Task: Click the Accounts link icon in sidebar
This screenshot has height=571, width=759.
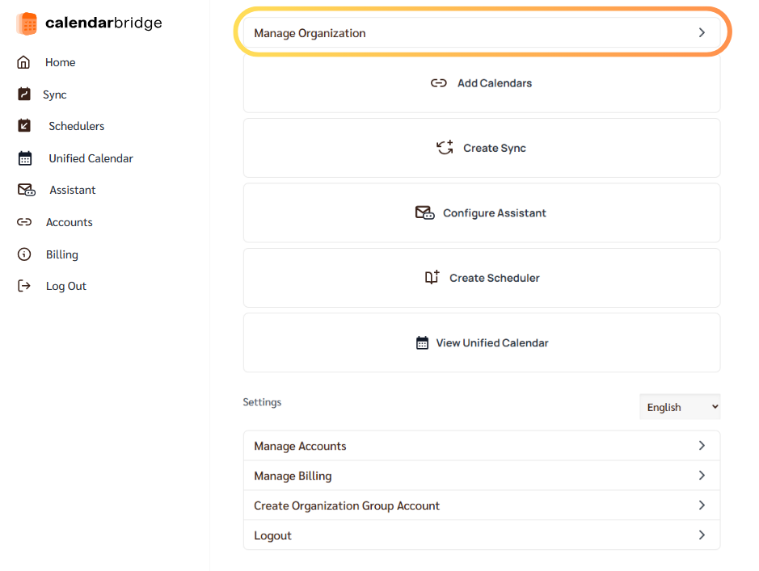Action: point(24,222)
